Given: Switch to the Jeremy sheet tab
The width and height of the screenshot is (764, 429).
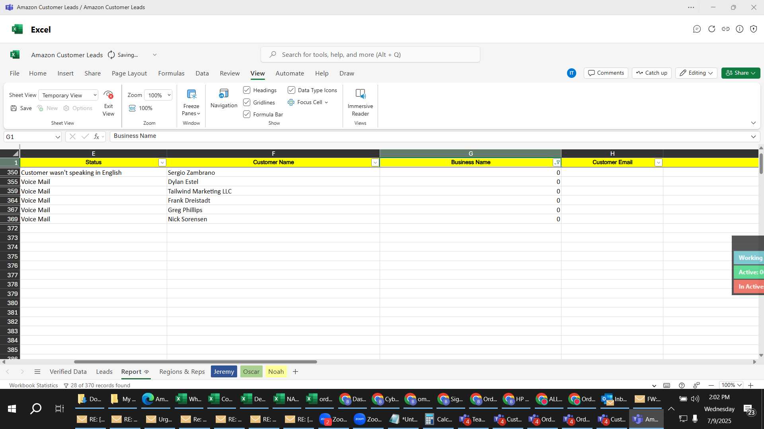Looking at the screenshot, I should pos(224,372).
